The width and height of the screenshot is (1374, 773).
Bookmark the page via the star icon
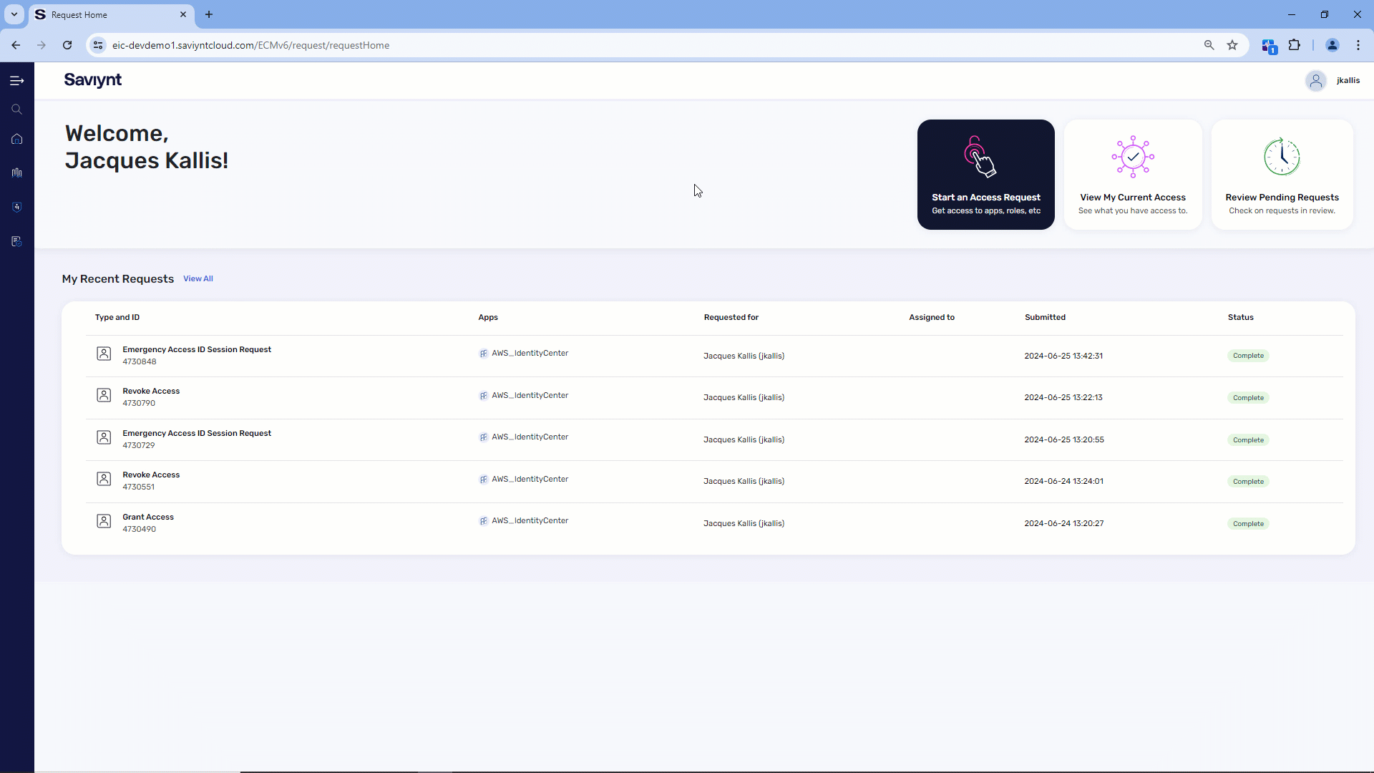coord(1233,44)
